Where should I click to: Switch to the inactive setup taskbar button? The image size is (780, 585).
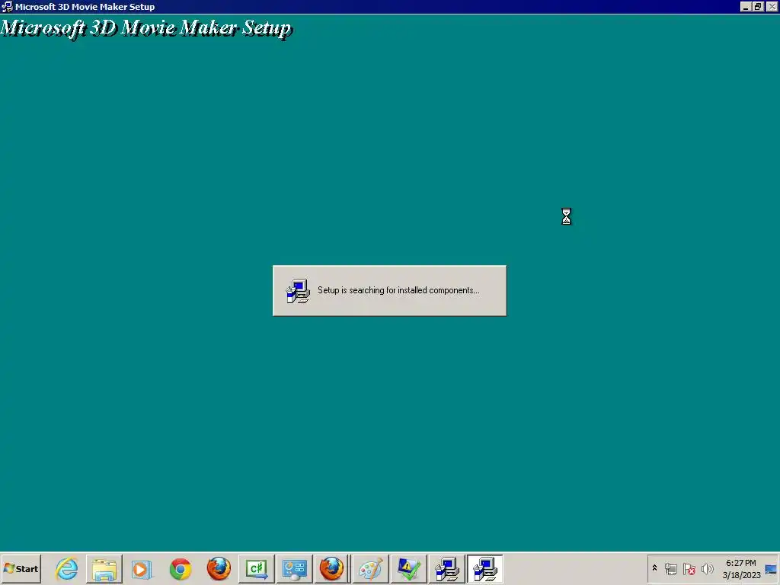point(446,568)
